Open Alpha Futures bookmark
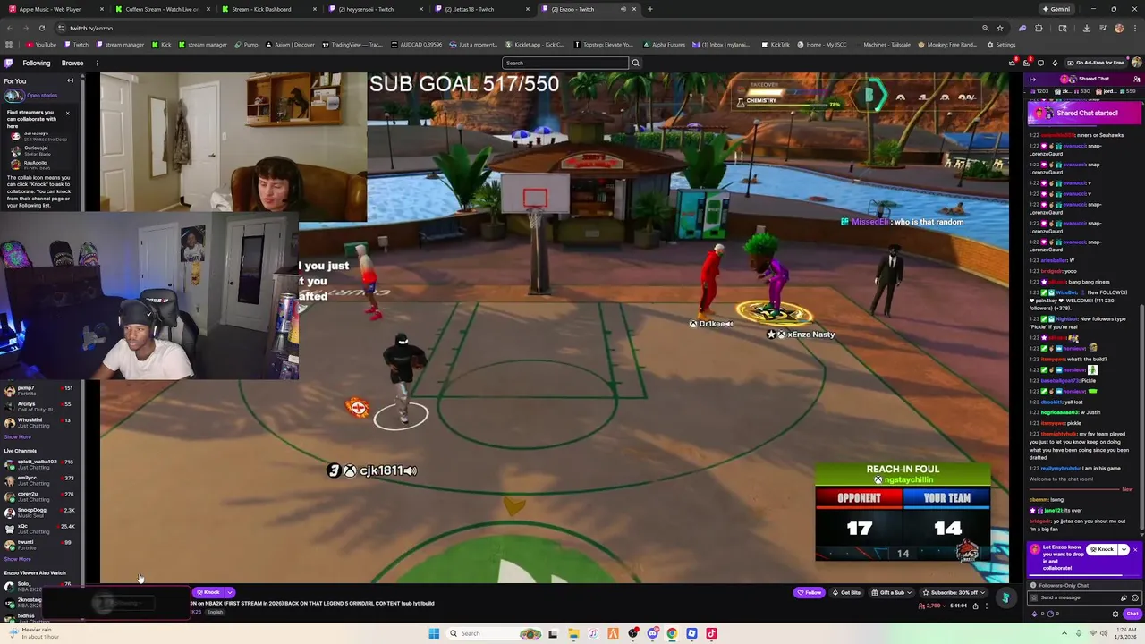This screenshot has width=1145, height=644. point(665,45)
